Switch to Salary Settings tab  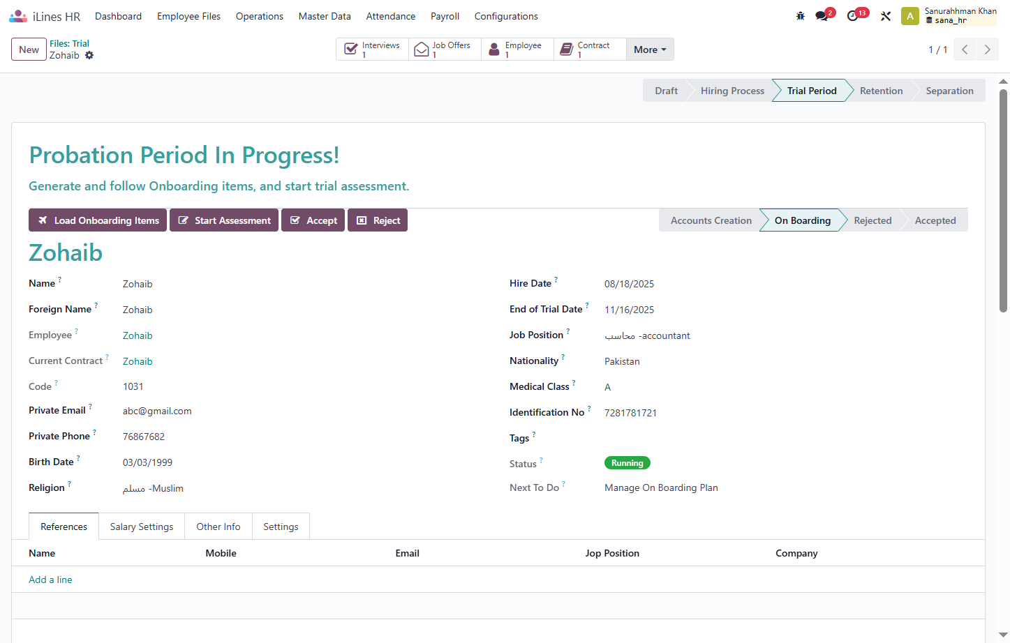click(x=142, y=527)
